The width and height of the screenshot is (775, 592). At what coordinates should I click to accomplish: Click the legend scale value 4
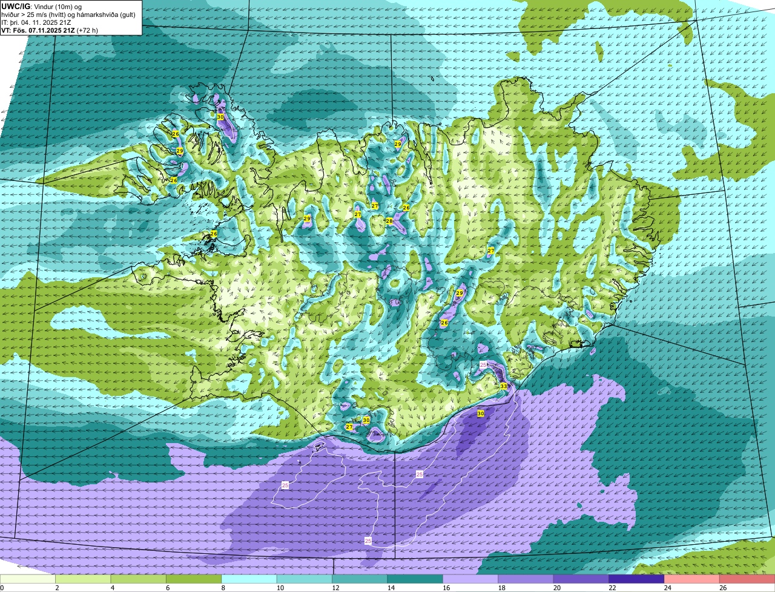[x=112, y=588]
